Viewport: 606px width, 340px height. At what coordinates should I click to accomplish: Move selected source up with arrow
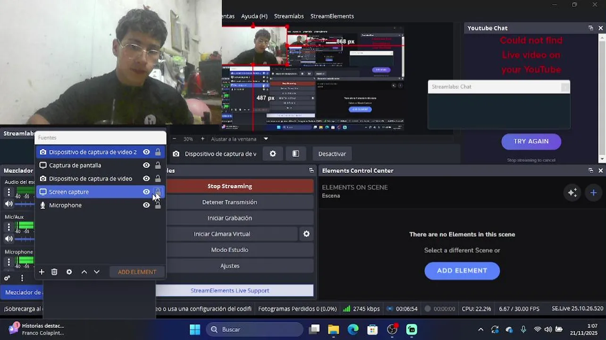tap(84, 272)
